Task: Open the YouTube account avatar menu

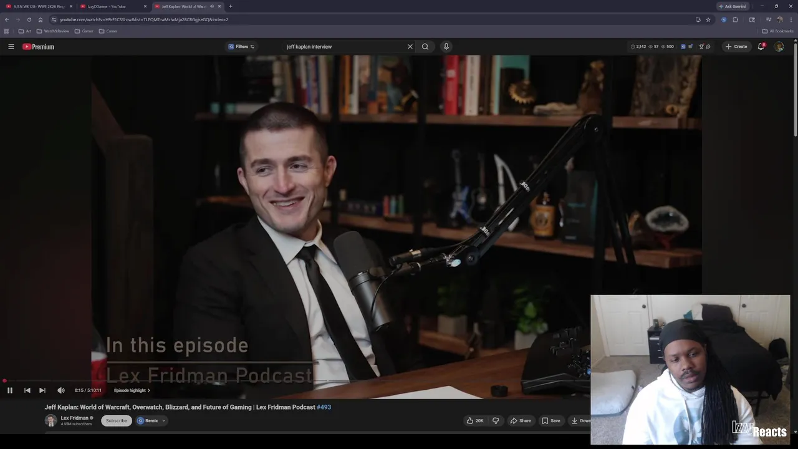Action: pos(779,47)
